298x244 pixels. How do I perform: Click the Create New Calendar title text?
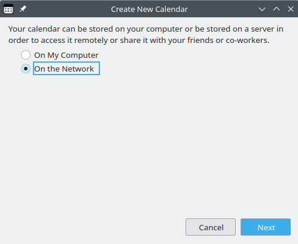tap(149, 9)
